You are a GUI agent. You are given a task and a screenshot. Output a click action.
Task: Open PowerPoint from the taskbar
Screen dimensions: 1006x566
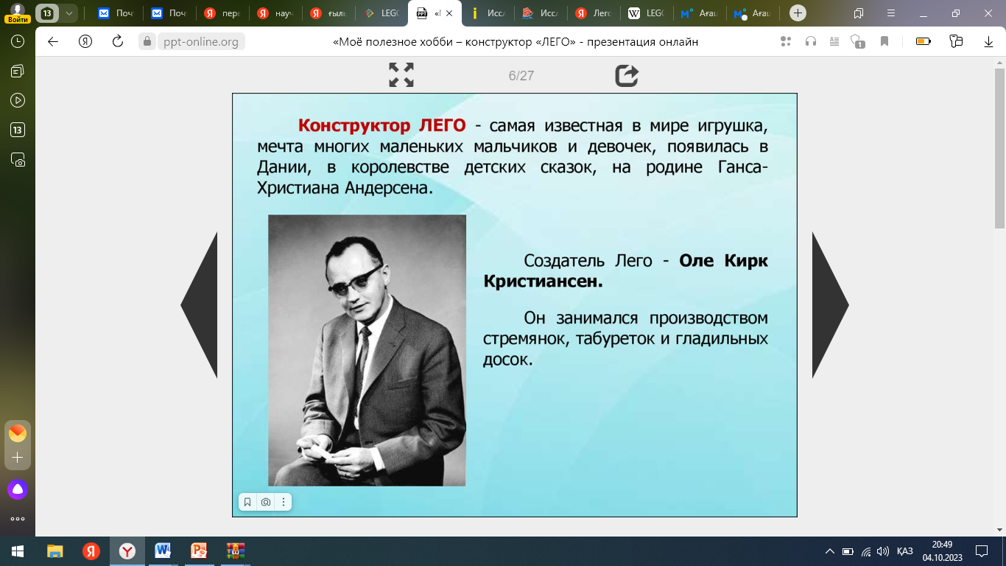click(199, 551)
